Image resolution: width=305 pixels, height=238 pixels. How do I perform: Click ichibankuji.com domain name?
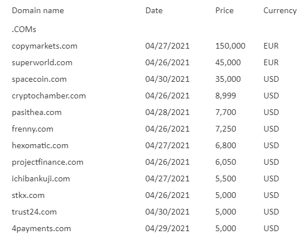(x=41, y=179)
